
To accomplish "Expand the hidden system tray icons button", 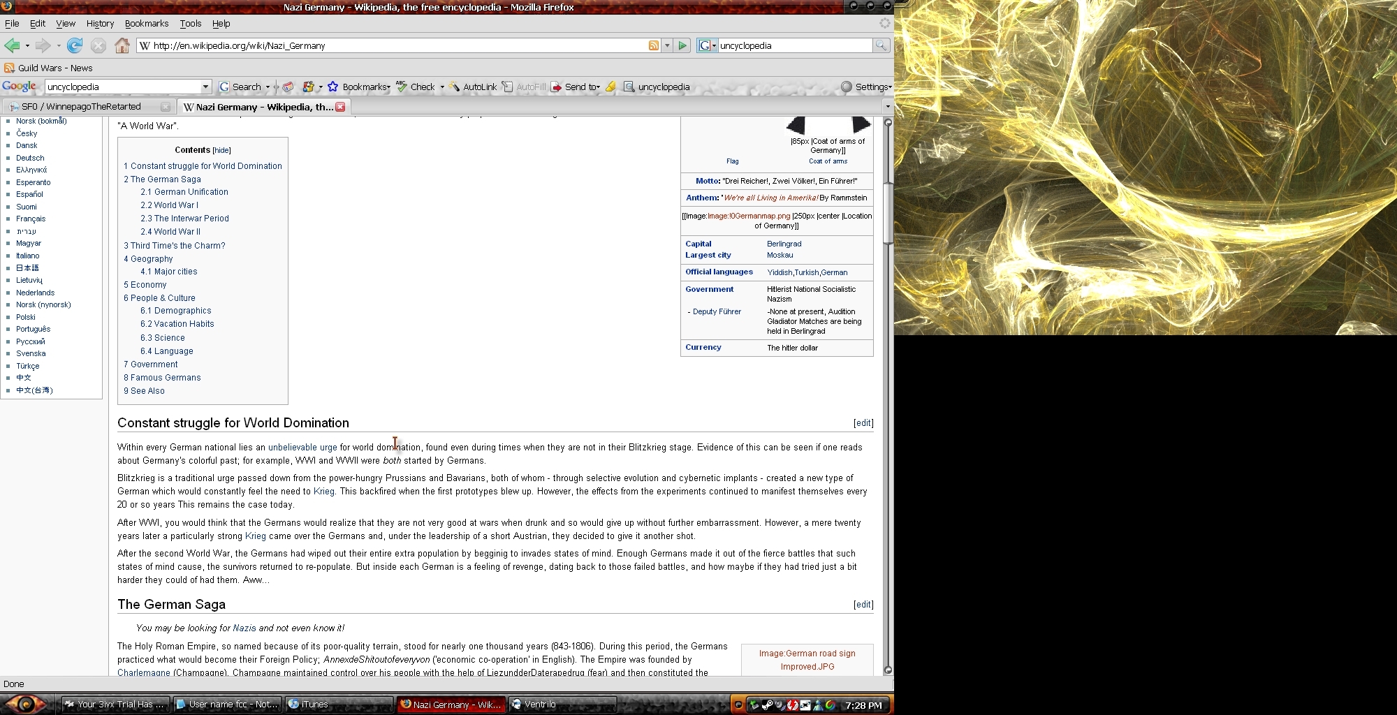I will 737,705.
